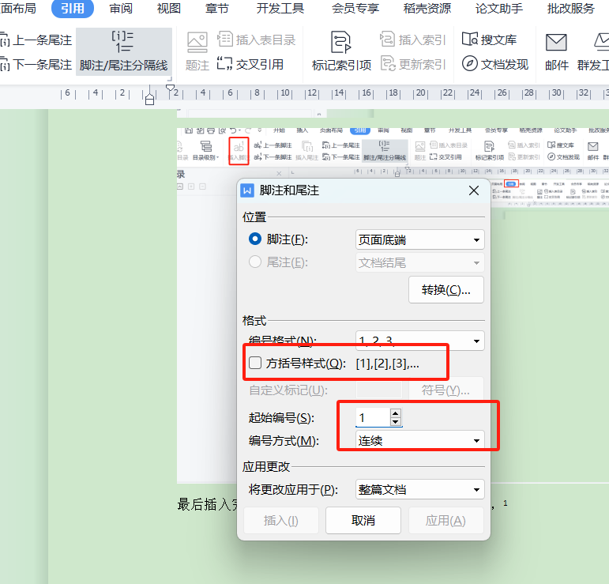This screenshot has height=584, width=609.
Task: Open 编号方式 连续 dropdown
Action: click(x=420, y=440)
